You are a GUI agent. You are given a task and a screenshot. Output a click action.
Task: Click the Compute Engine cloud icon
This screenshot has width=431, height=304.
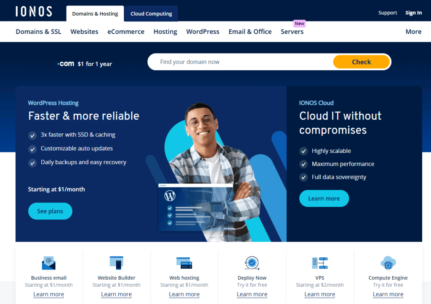click(x=388, y=263)
